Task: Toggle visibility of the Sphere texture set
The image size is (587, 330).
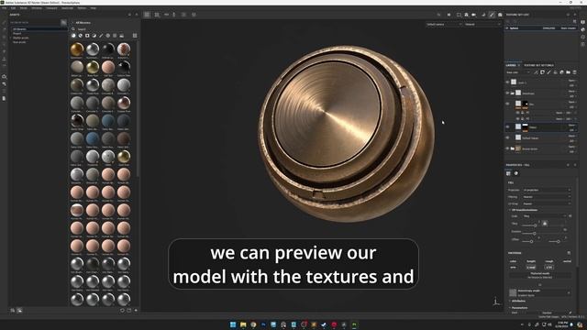Action: (507, 28)
